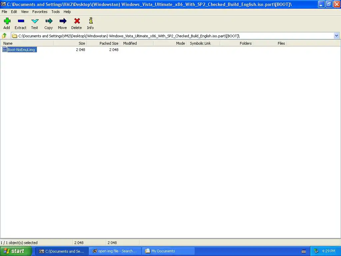The image size is (341, 256).
Task: Switch to 'open img file - Search' taskbar button
Action: [x=115, y=251]
